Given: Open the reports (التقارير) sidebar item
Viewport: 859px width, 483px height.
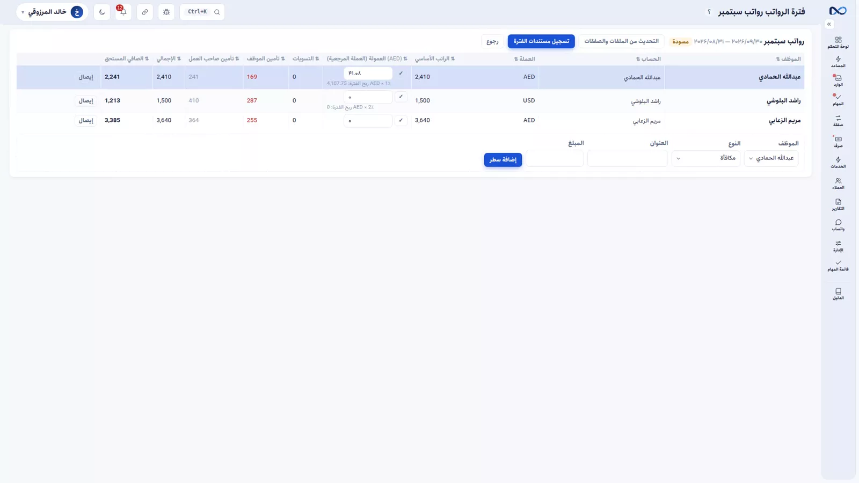Looking at the screenshot, I should coord(838,204).
